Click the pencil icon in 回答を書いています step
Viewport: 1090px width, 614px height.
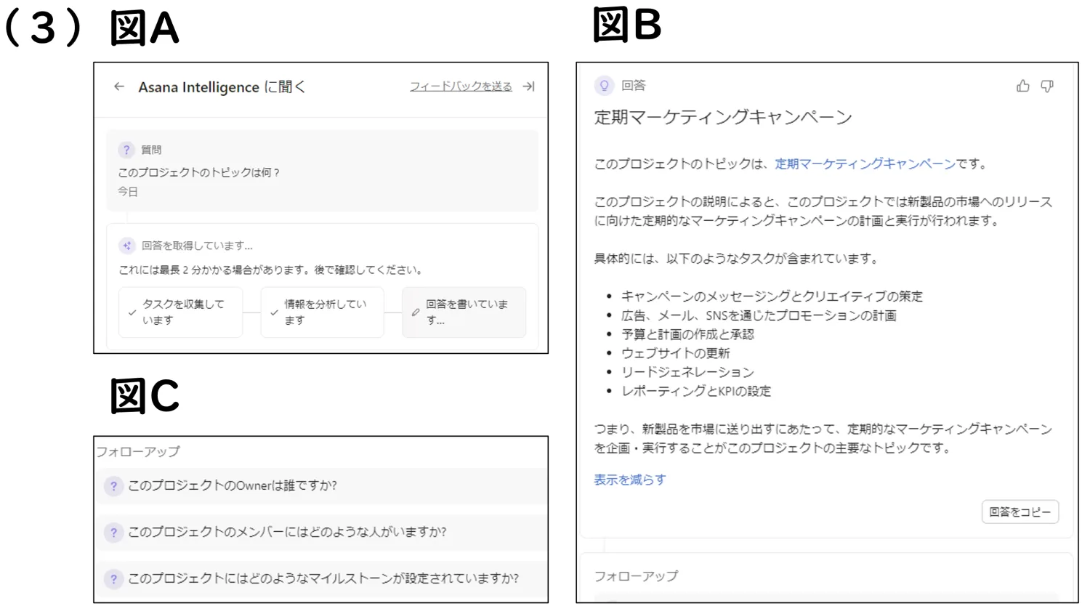click(x=416, y=312)
